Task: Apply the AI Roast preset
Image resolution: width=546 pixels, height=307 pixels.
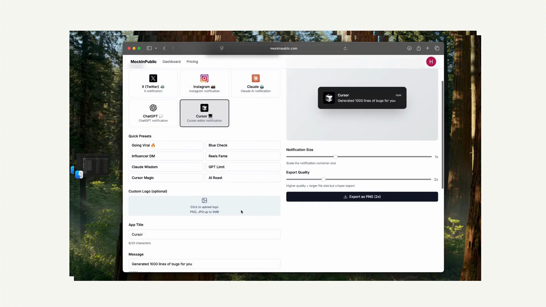Action: point(243,178)
